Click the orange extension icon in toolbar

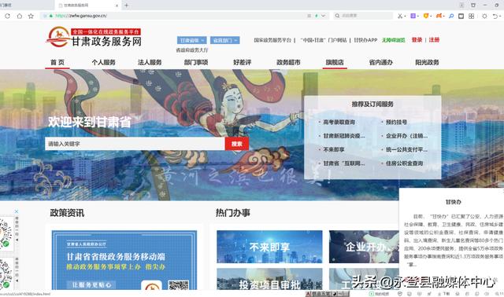[x=439, y=16]
